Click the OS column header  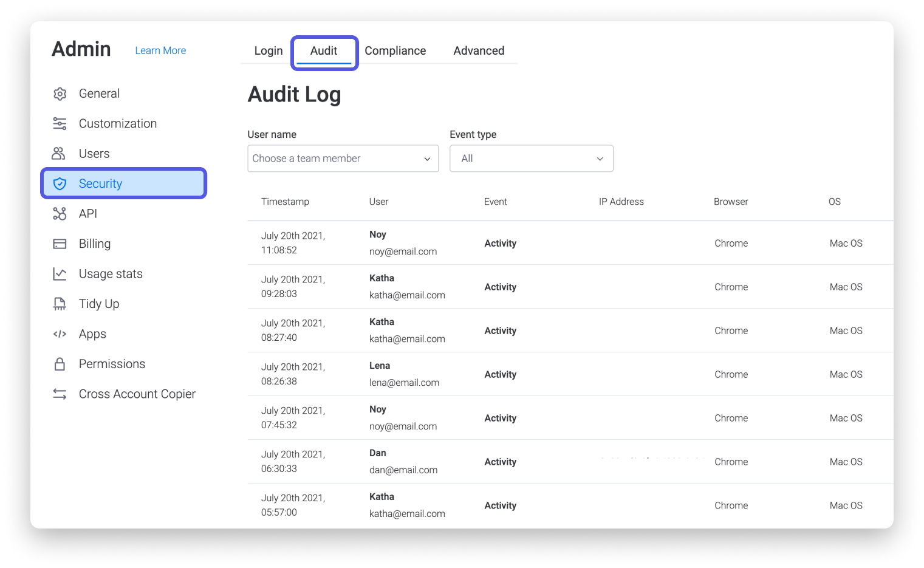[x=835, y=202]
